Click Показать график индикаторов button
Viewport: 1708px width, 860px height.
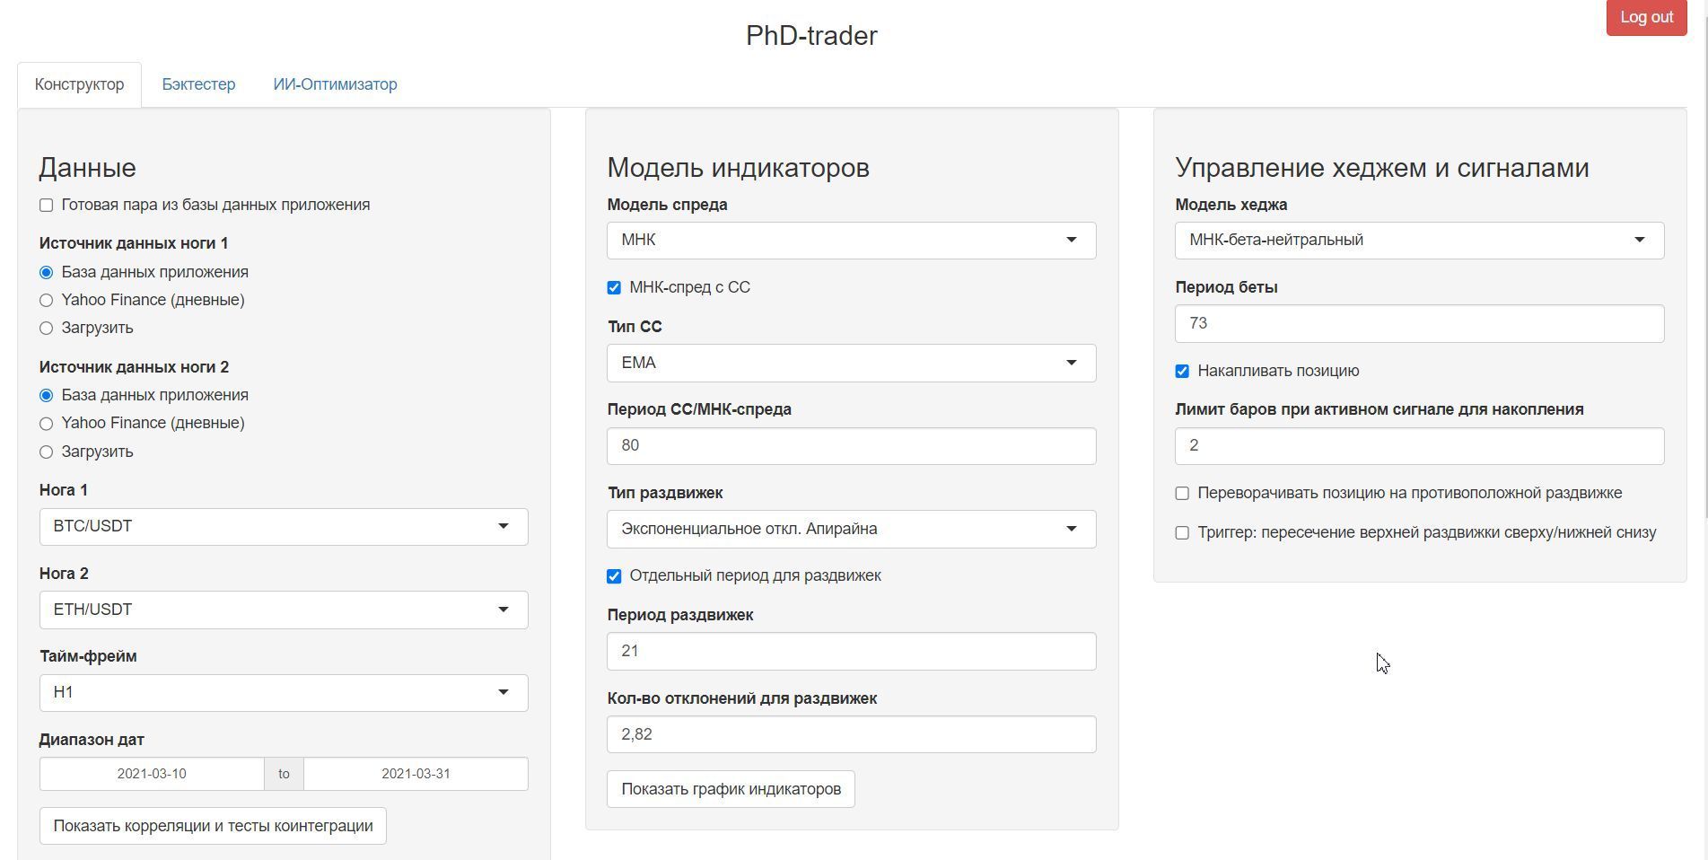coord(731,789)
